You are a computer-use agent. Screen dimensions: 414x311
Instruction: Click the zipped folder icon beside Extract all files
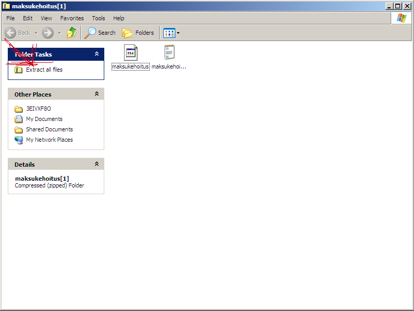pos(18,70)
